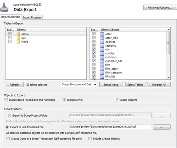Click the Schema Objects column header
177x148 pixels.
point(110,30)
